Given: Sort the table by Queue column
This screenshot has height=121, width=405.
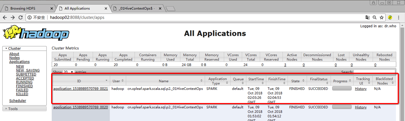Looking at the screenshot, I should coord(238,81).
